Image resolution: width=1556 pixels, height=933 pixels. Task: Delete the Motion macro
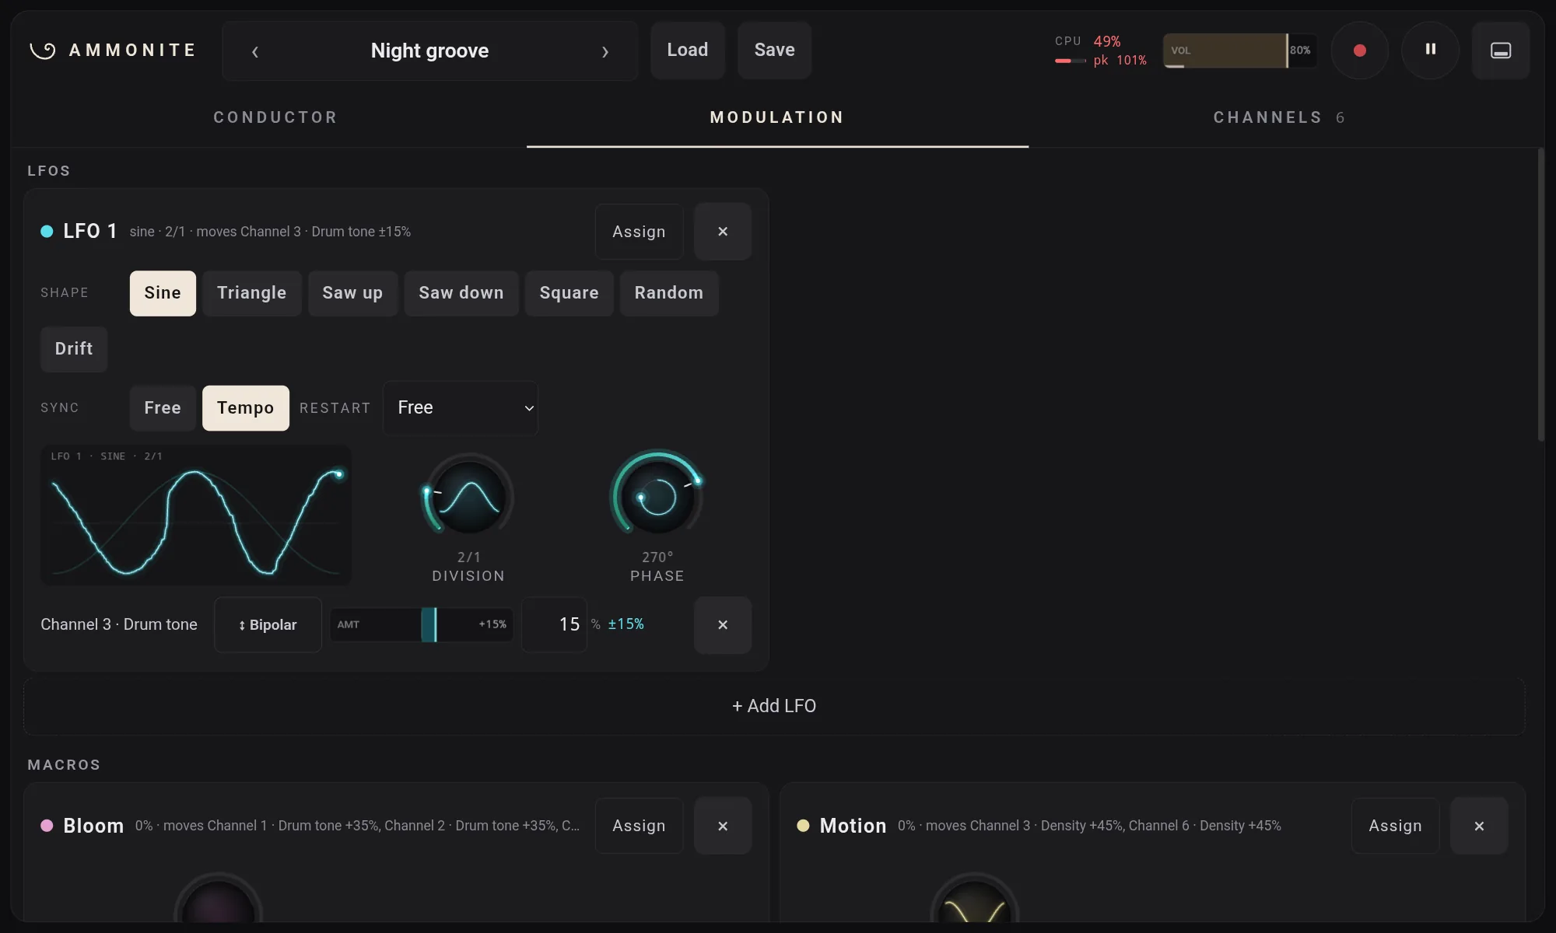pos(1479,826)
